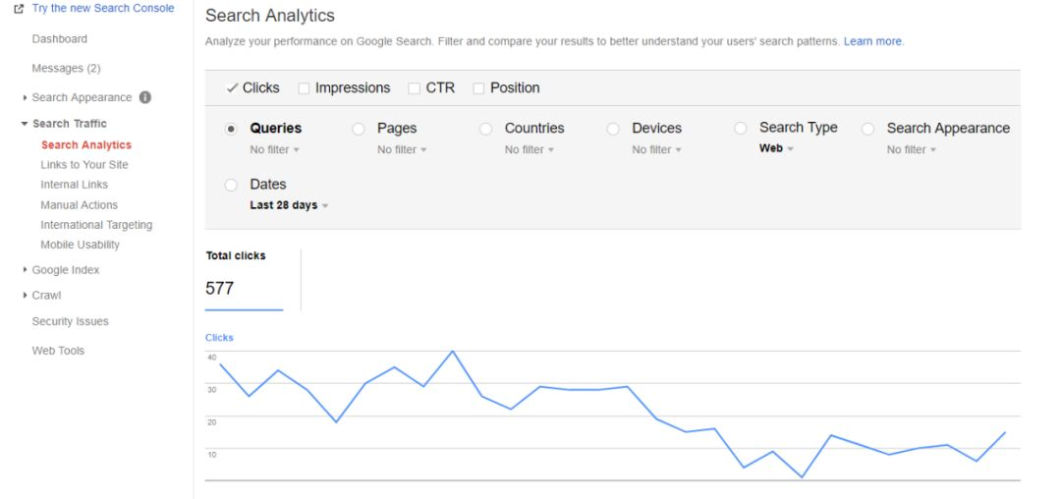Collapse the Search Traffic section
1061x499 pixels.
coord(25,124)
